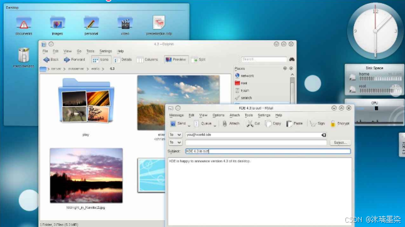The height and width of the screenshot is (227, 405).
Task: Open the Dolphin View menu
Action: pyautogui.click(x=67, y=51)
